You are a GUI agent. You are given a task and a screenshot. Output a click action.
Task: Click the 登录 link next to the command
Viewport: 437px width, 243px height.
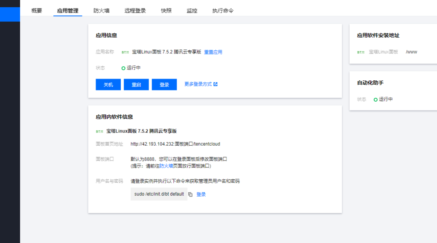pos(201,194)
